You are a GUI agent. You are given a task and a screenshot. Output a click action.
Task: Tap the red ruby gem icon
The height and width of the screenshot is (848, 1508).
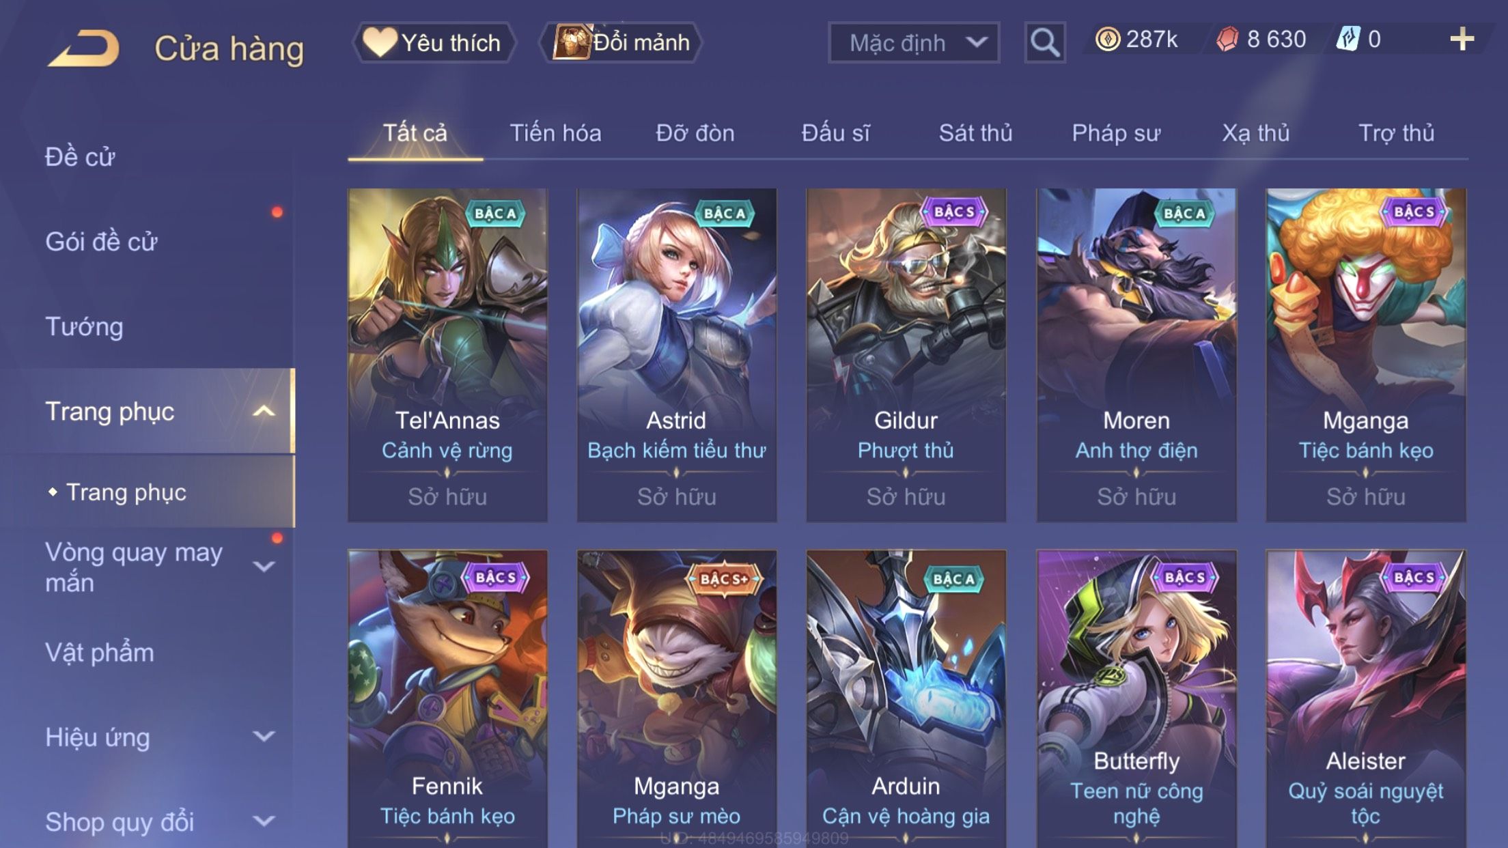tap(1227, 40)
